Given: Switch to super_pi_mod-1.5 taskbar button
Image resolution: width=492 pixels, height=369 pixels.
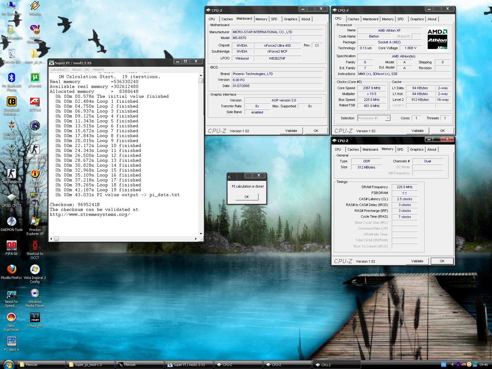Looking at the screenshot, I should 90,365.
